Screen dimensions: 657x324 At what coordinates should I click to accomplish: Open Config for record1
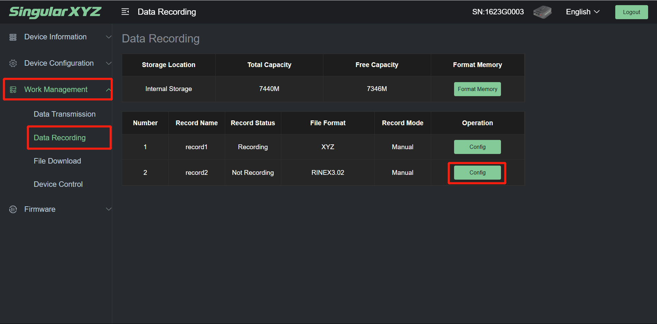click(477, 147)
